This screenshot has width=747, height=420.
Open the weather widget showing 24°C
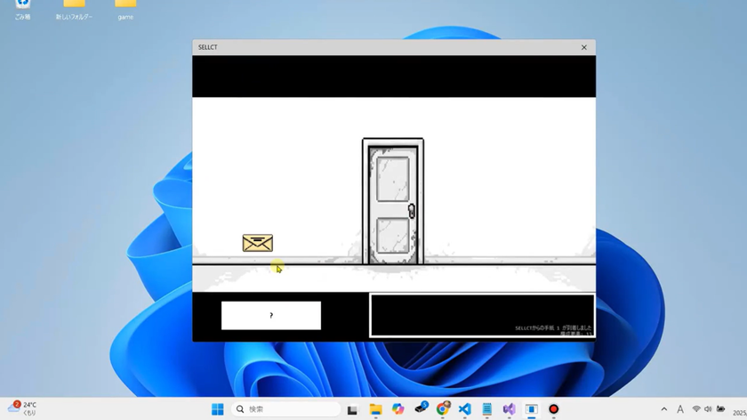tap(23, 408)
